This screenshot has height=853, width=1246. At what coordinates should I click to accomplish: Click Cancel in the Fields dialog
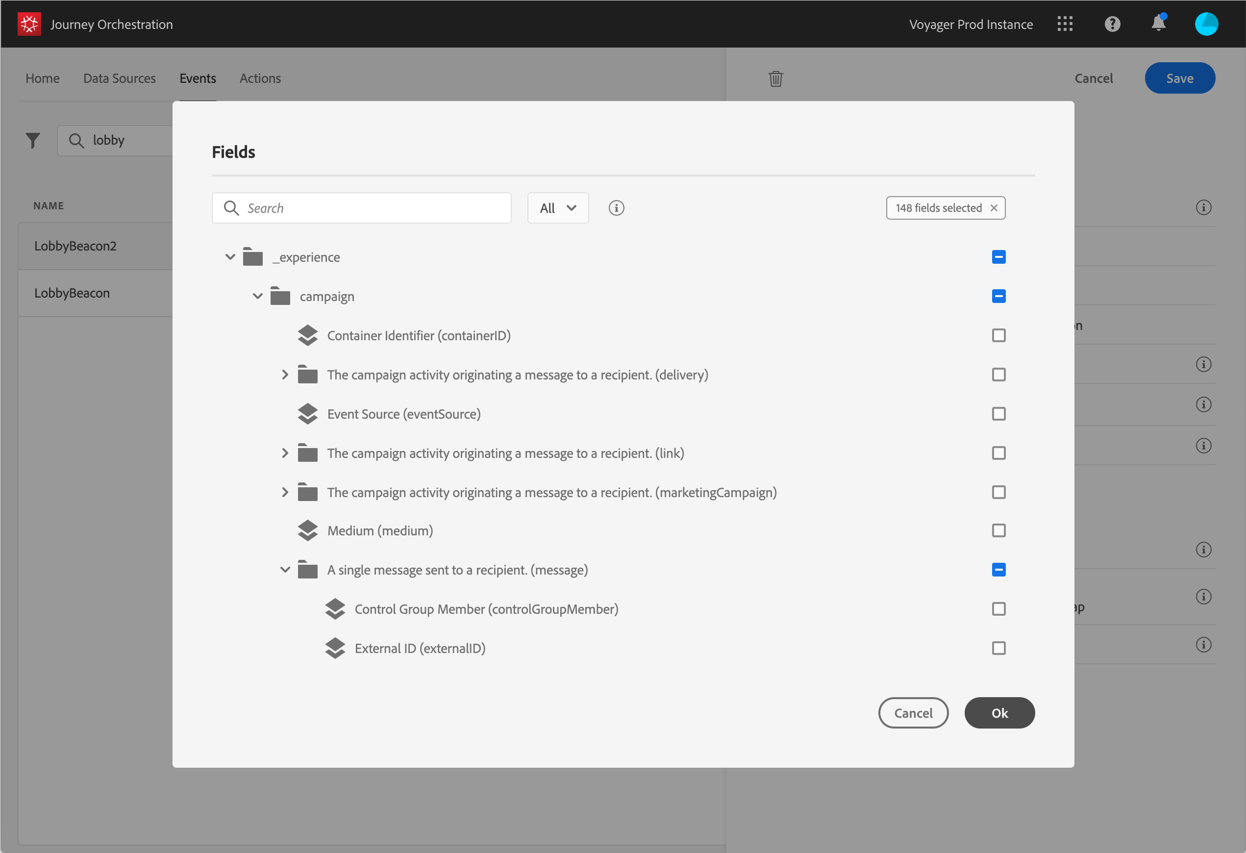tap(913, 713)
